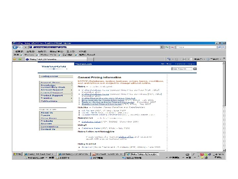Click the scrollbar down arrow
Viewport: 238px width, 179px height.
(224, 150)
